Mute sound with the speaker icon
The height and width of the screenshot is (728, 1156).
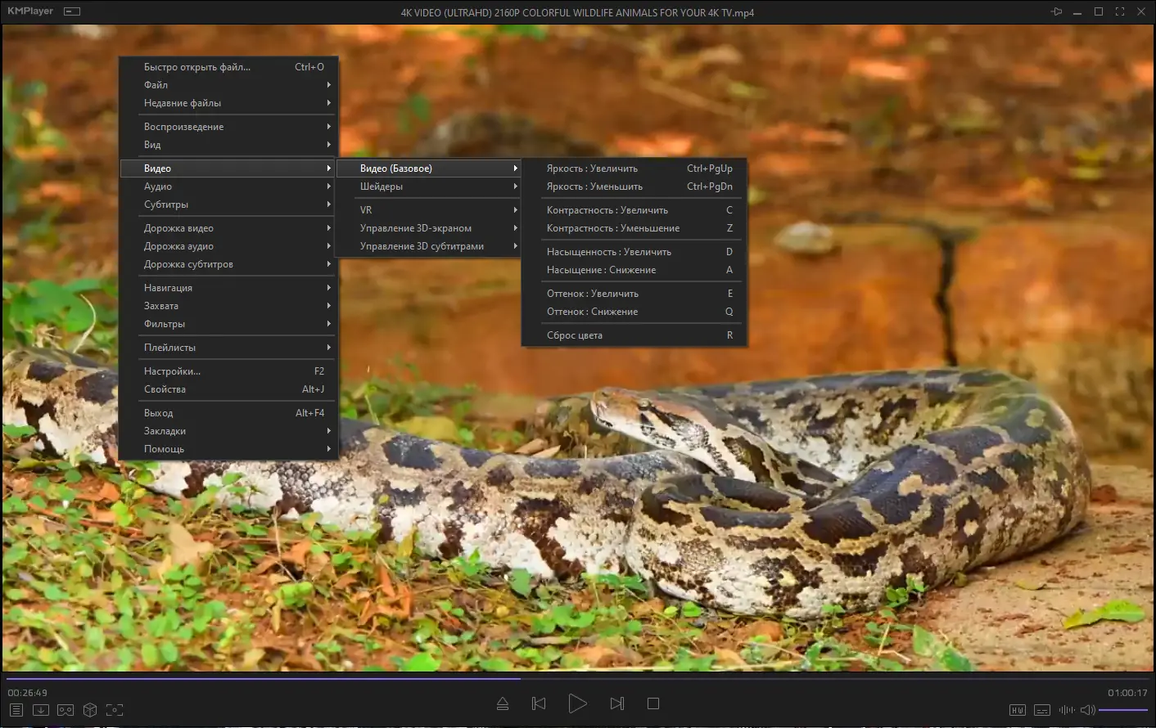click(1087, 710)
